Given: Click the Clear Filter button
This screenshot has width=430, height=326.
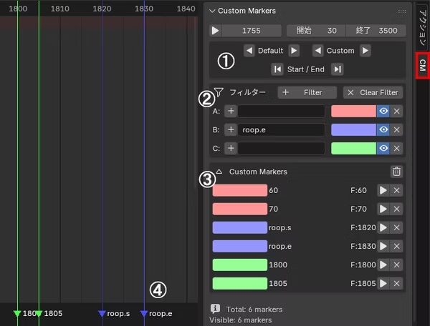Looking at the screenshot, I should (x=373, y=92).
